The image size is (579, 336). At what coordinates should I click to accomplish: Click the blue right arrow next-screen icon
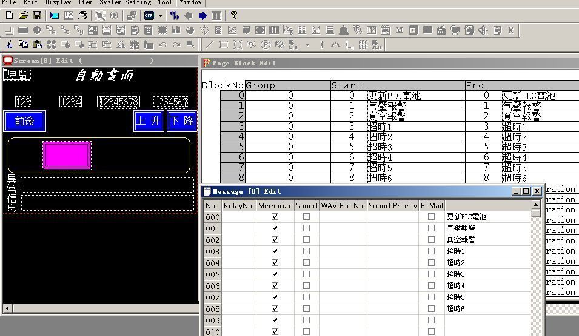coord(202,15)
